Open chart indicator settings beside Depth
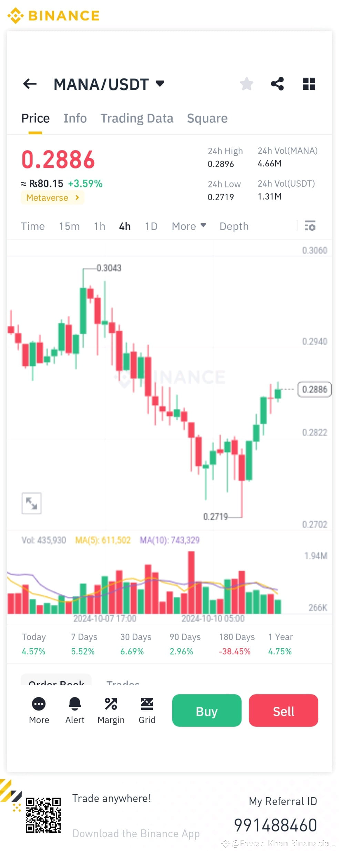 coord(309,226)
